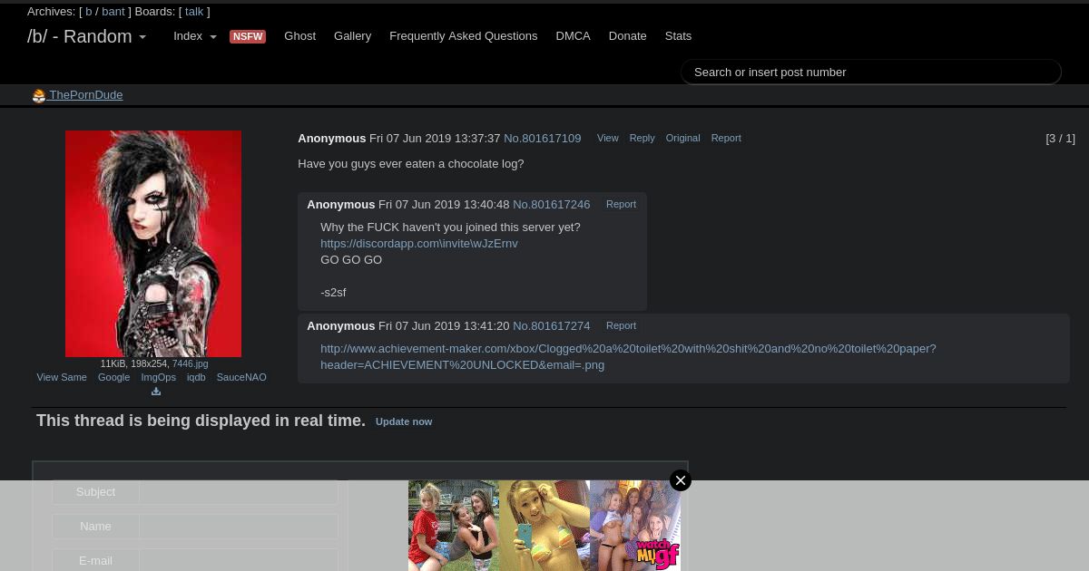Download the image via download icon

(x=156, y=392)
